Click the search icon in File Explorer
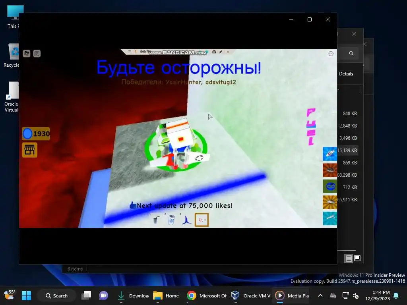The width and height of the screenshot is (407, 305). pyautogui.click(x=351, y=53)
